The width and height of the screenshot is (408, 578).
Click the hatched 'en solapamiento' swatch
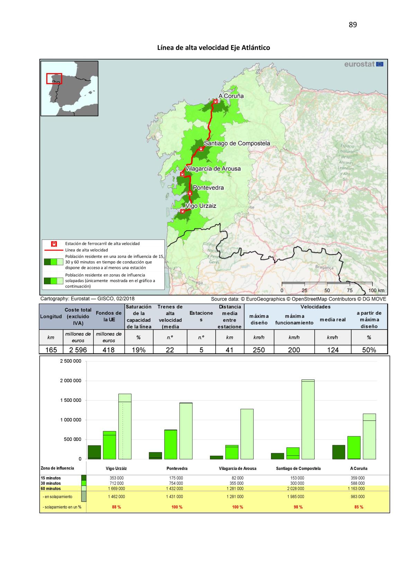click(83, 497)
